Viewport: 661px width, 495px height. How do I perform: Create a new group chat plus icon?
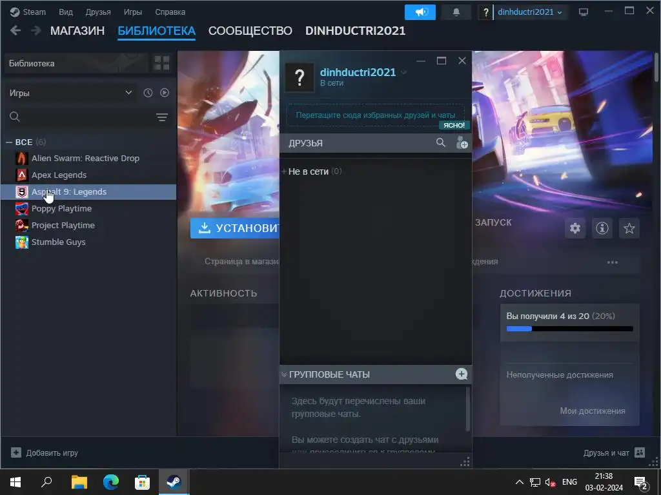click(461, 374)
